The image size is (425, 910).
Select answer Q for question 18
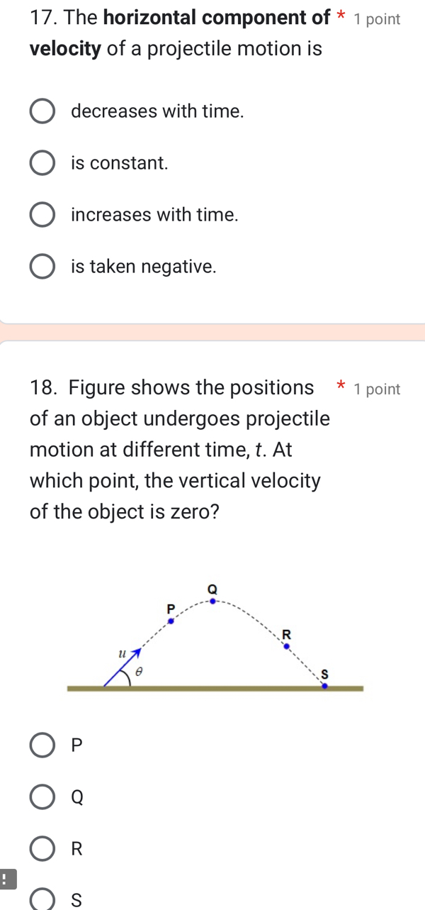coord(41,797)
